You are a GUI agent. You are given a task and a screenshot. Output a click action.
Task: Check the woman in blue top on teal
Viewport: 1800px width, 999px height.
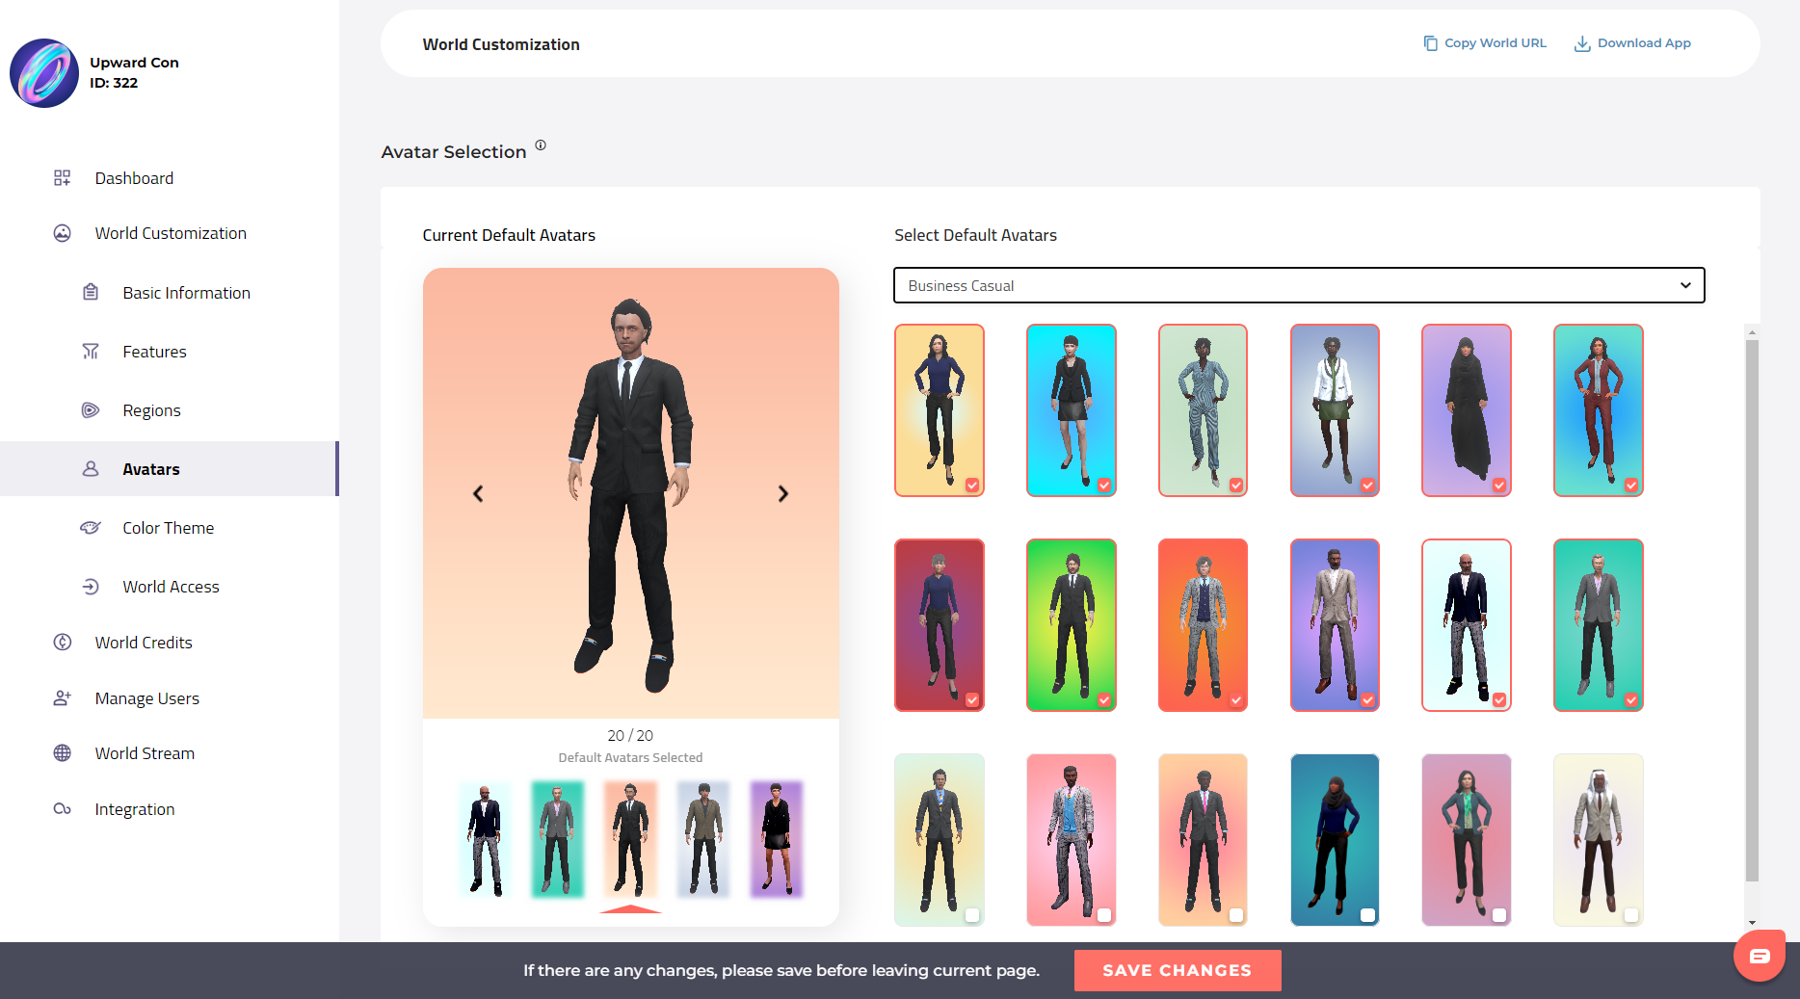[x=1367, y=915]
